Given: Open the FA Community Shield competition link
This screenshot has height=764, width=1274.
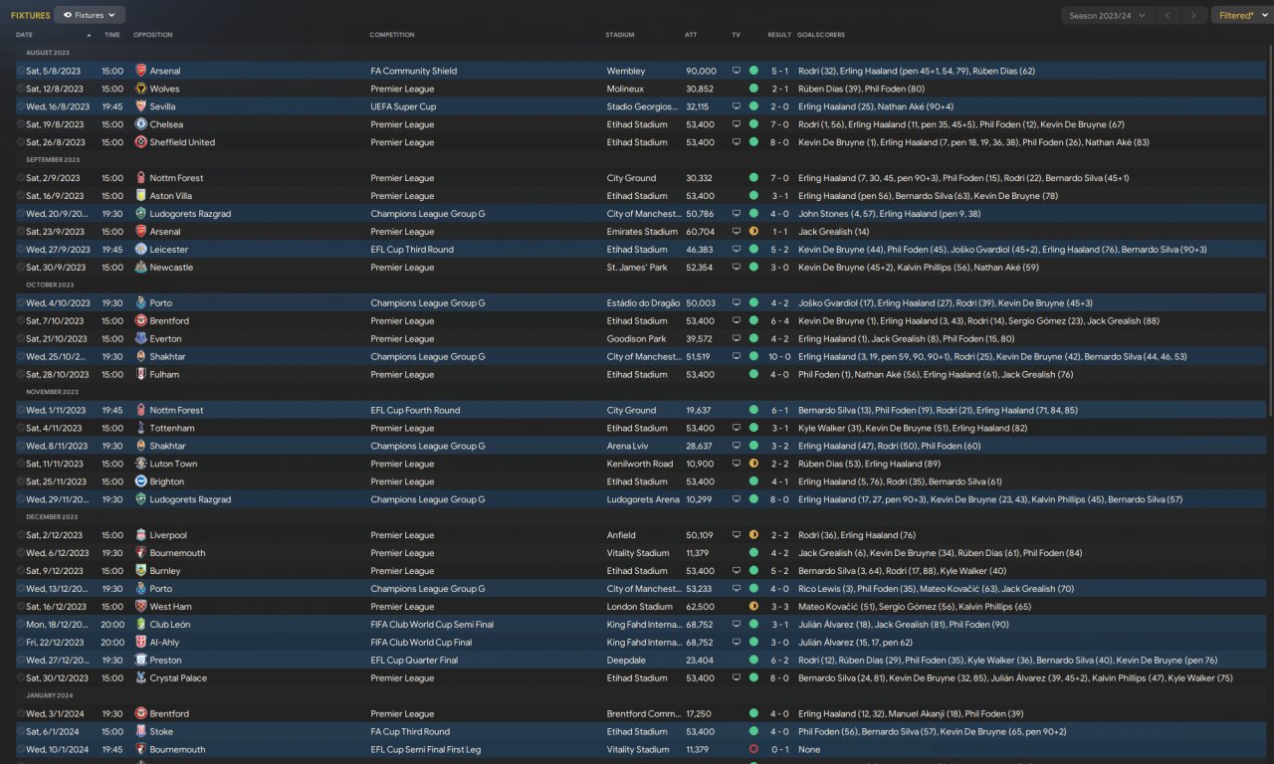Looking at the screenshot, I should [x=414, y=71].
